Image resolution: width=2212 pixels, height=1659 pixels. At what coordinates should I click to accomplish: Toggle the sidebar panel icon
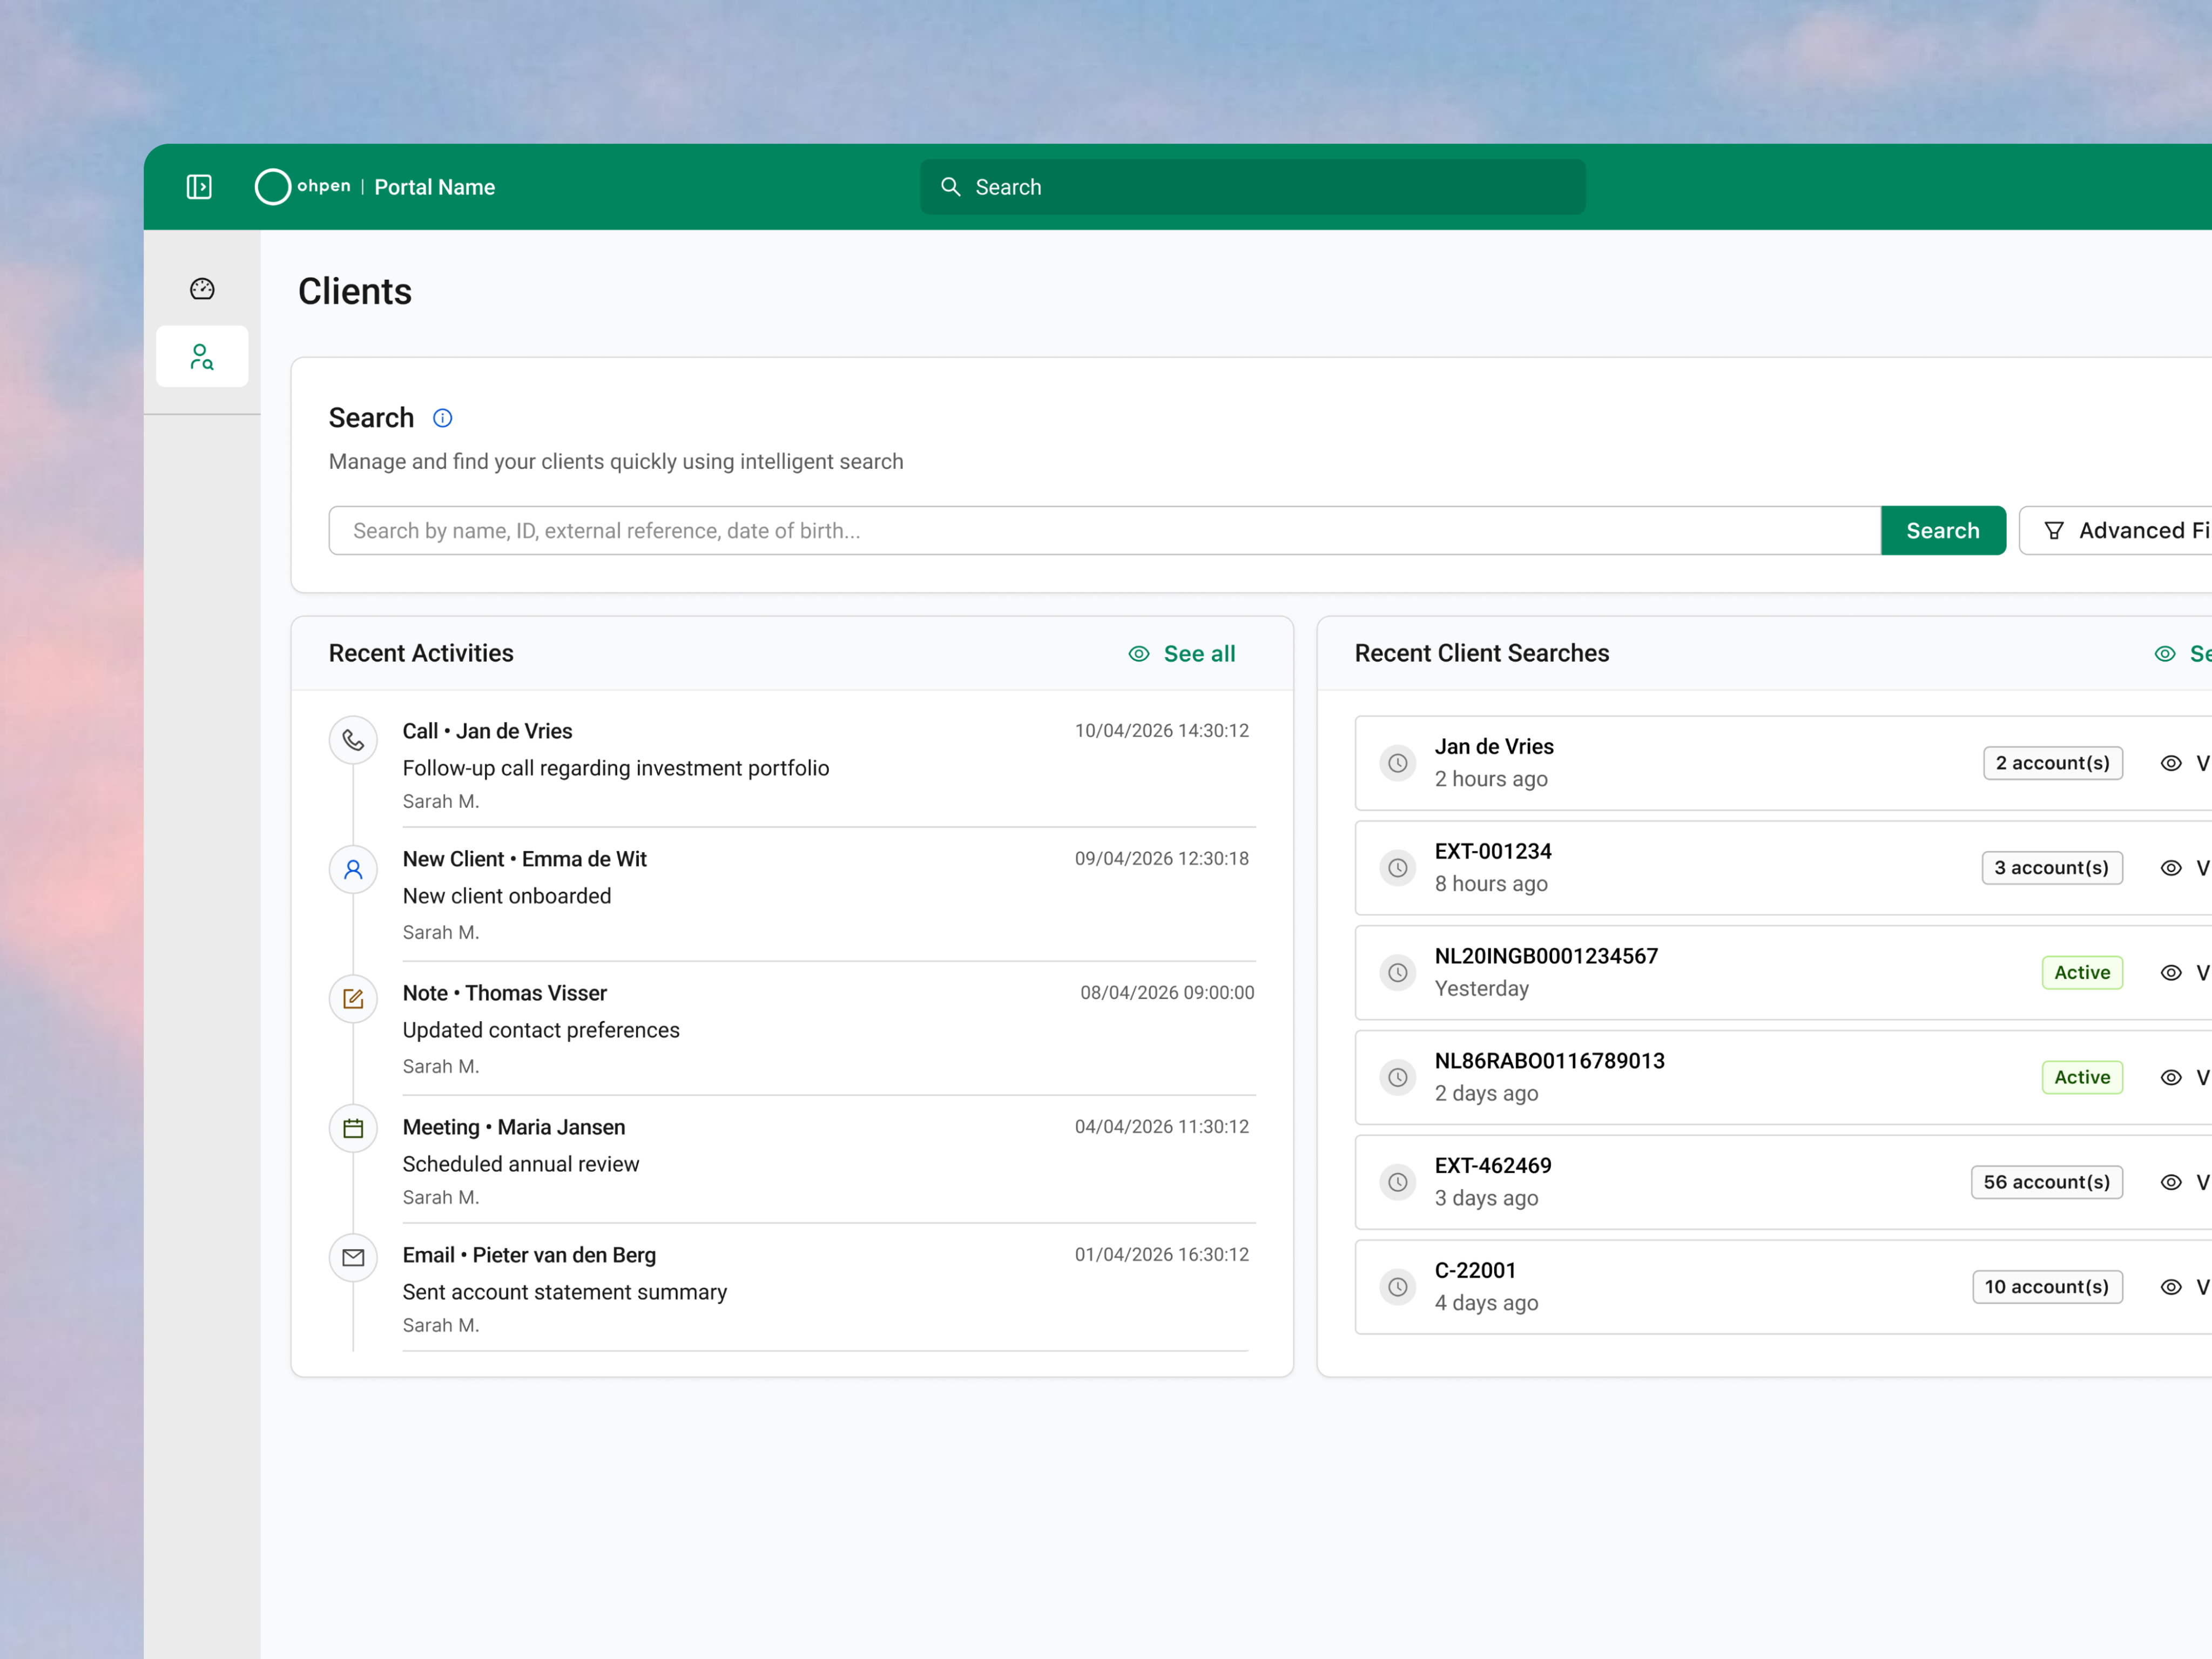pos(199,187)
